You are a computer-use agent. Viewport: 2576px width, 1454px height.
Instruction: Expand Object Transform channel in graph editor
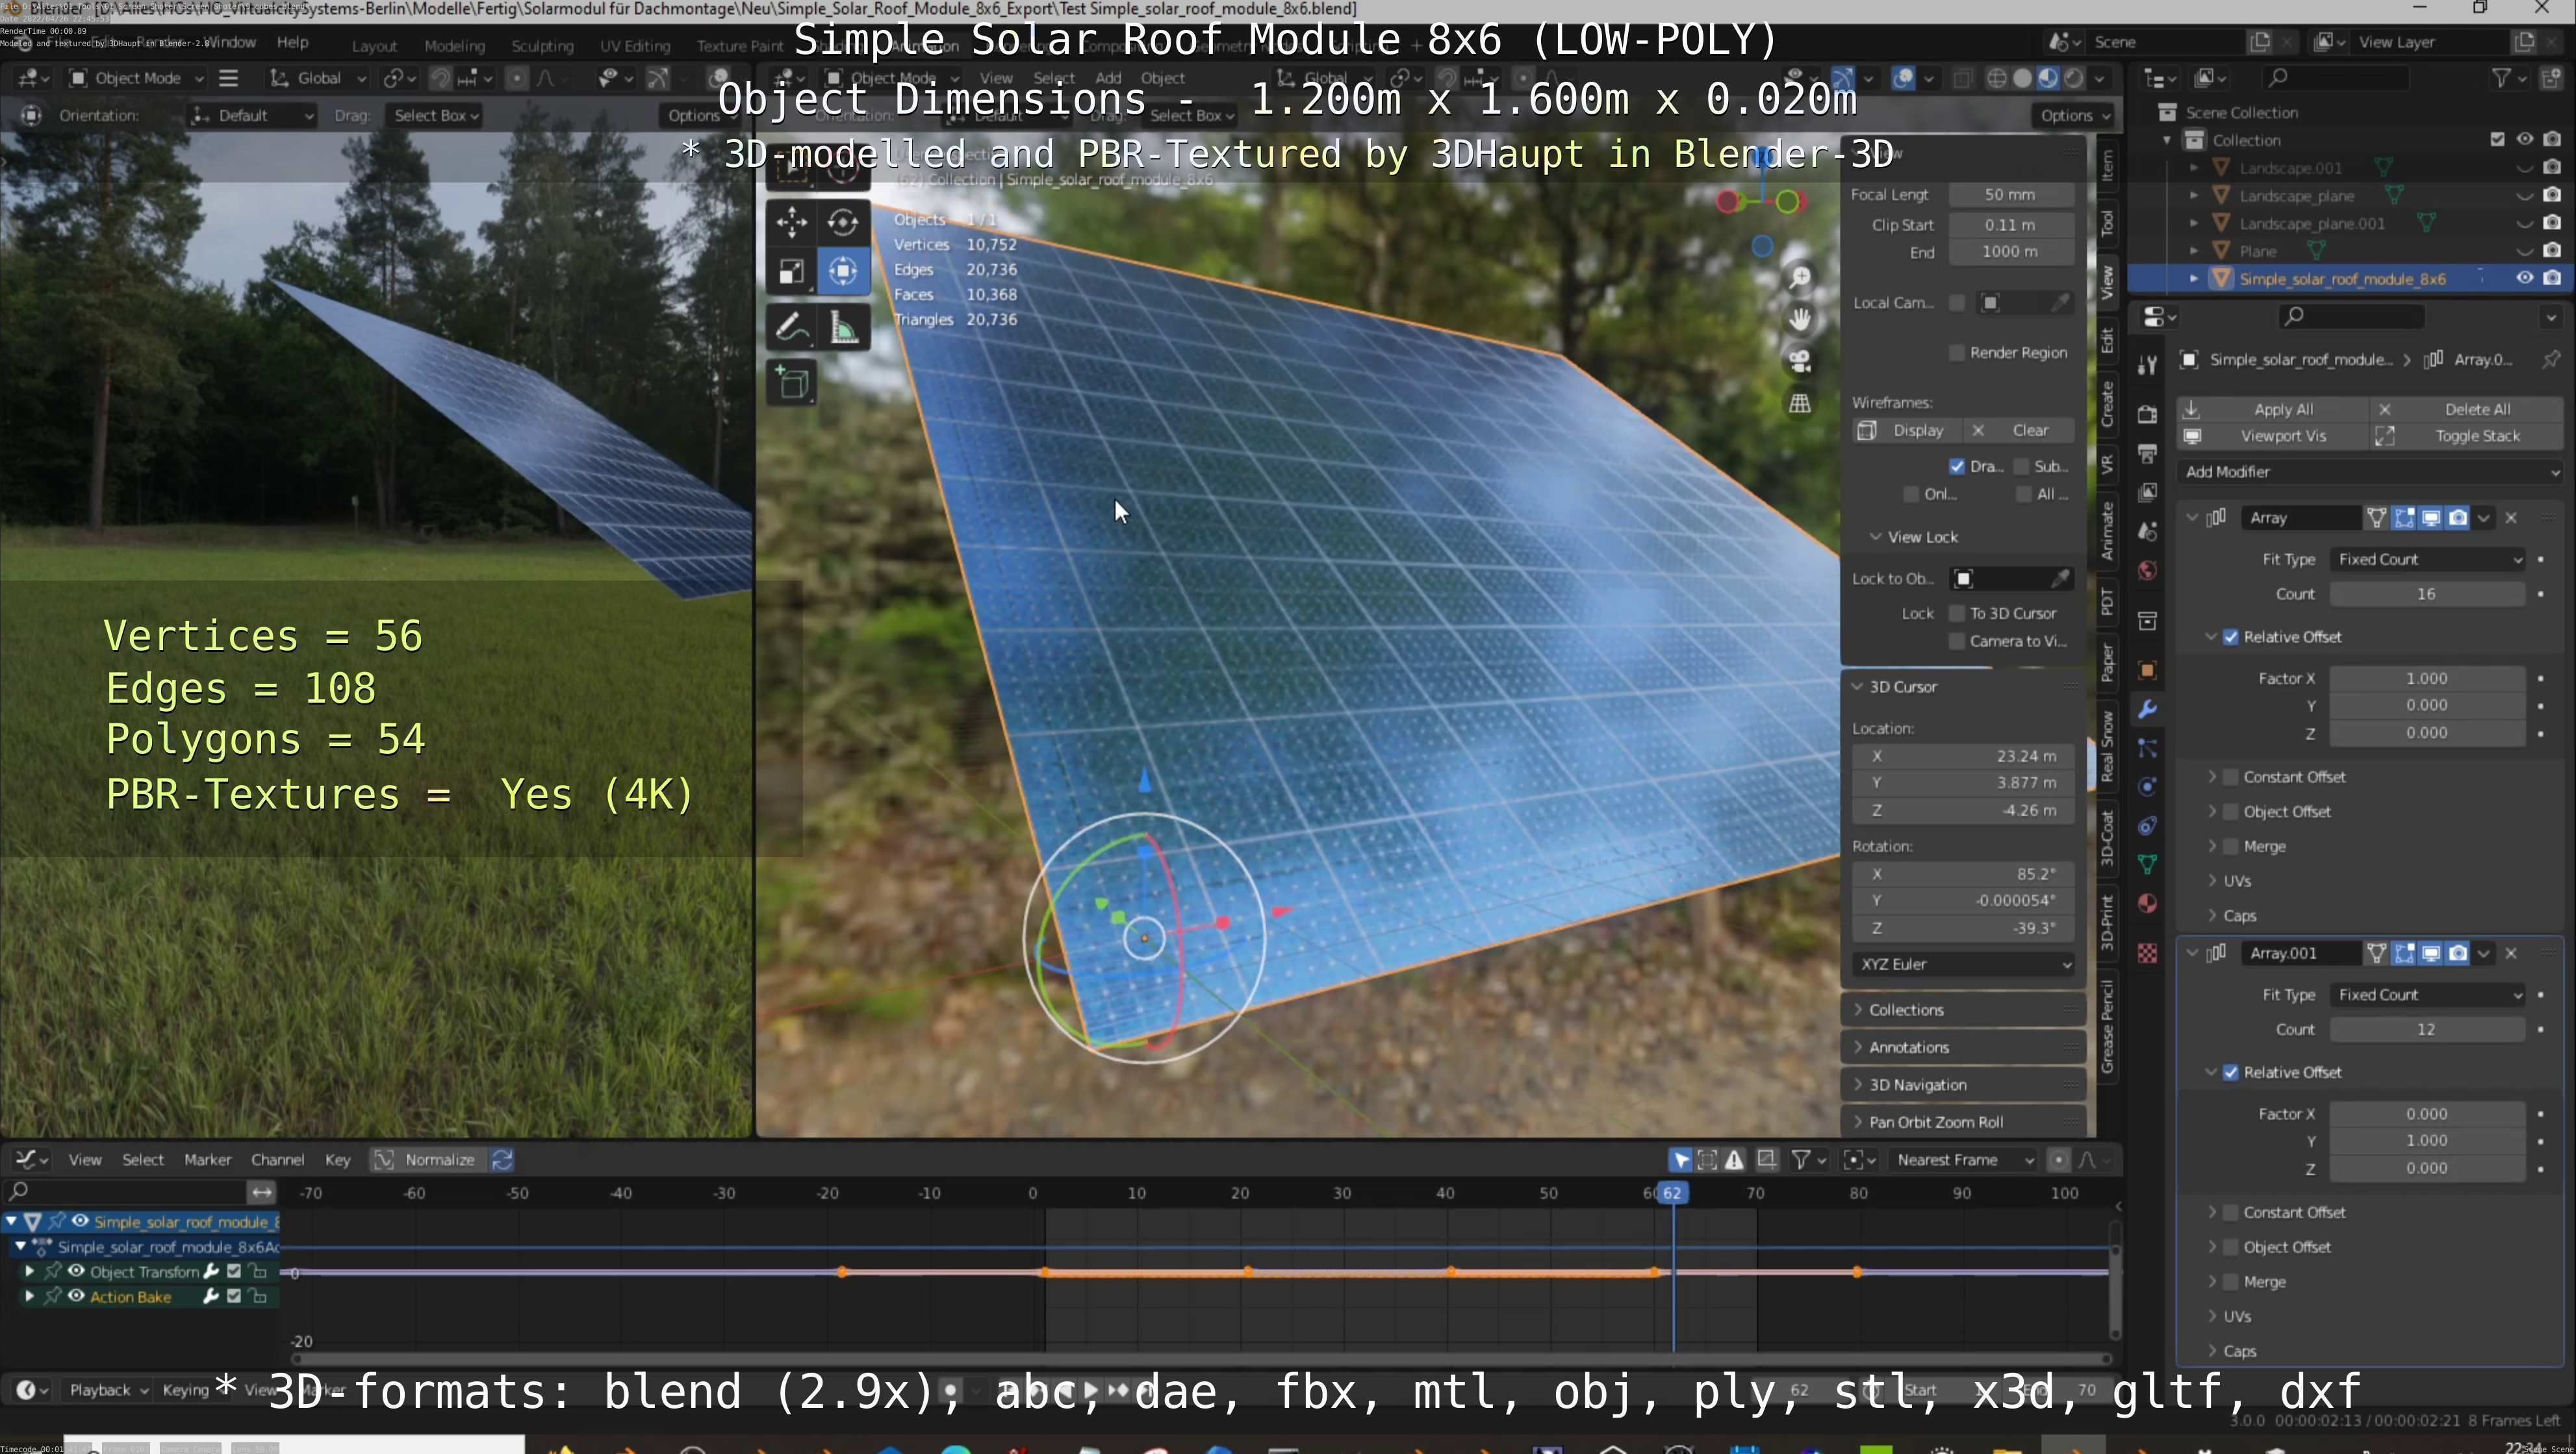coord(29,1271)
